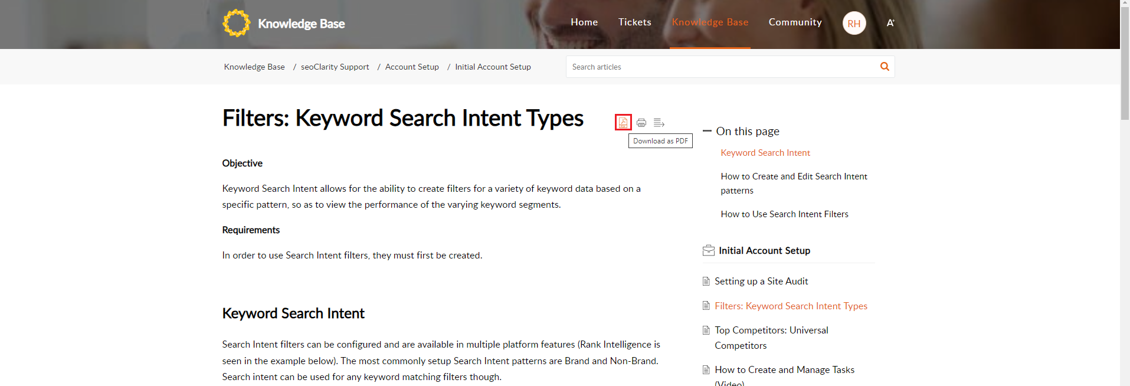This screenshot has height=386, width=1130.
Task: Click the font size adjust icon
Action: 890,23
